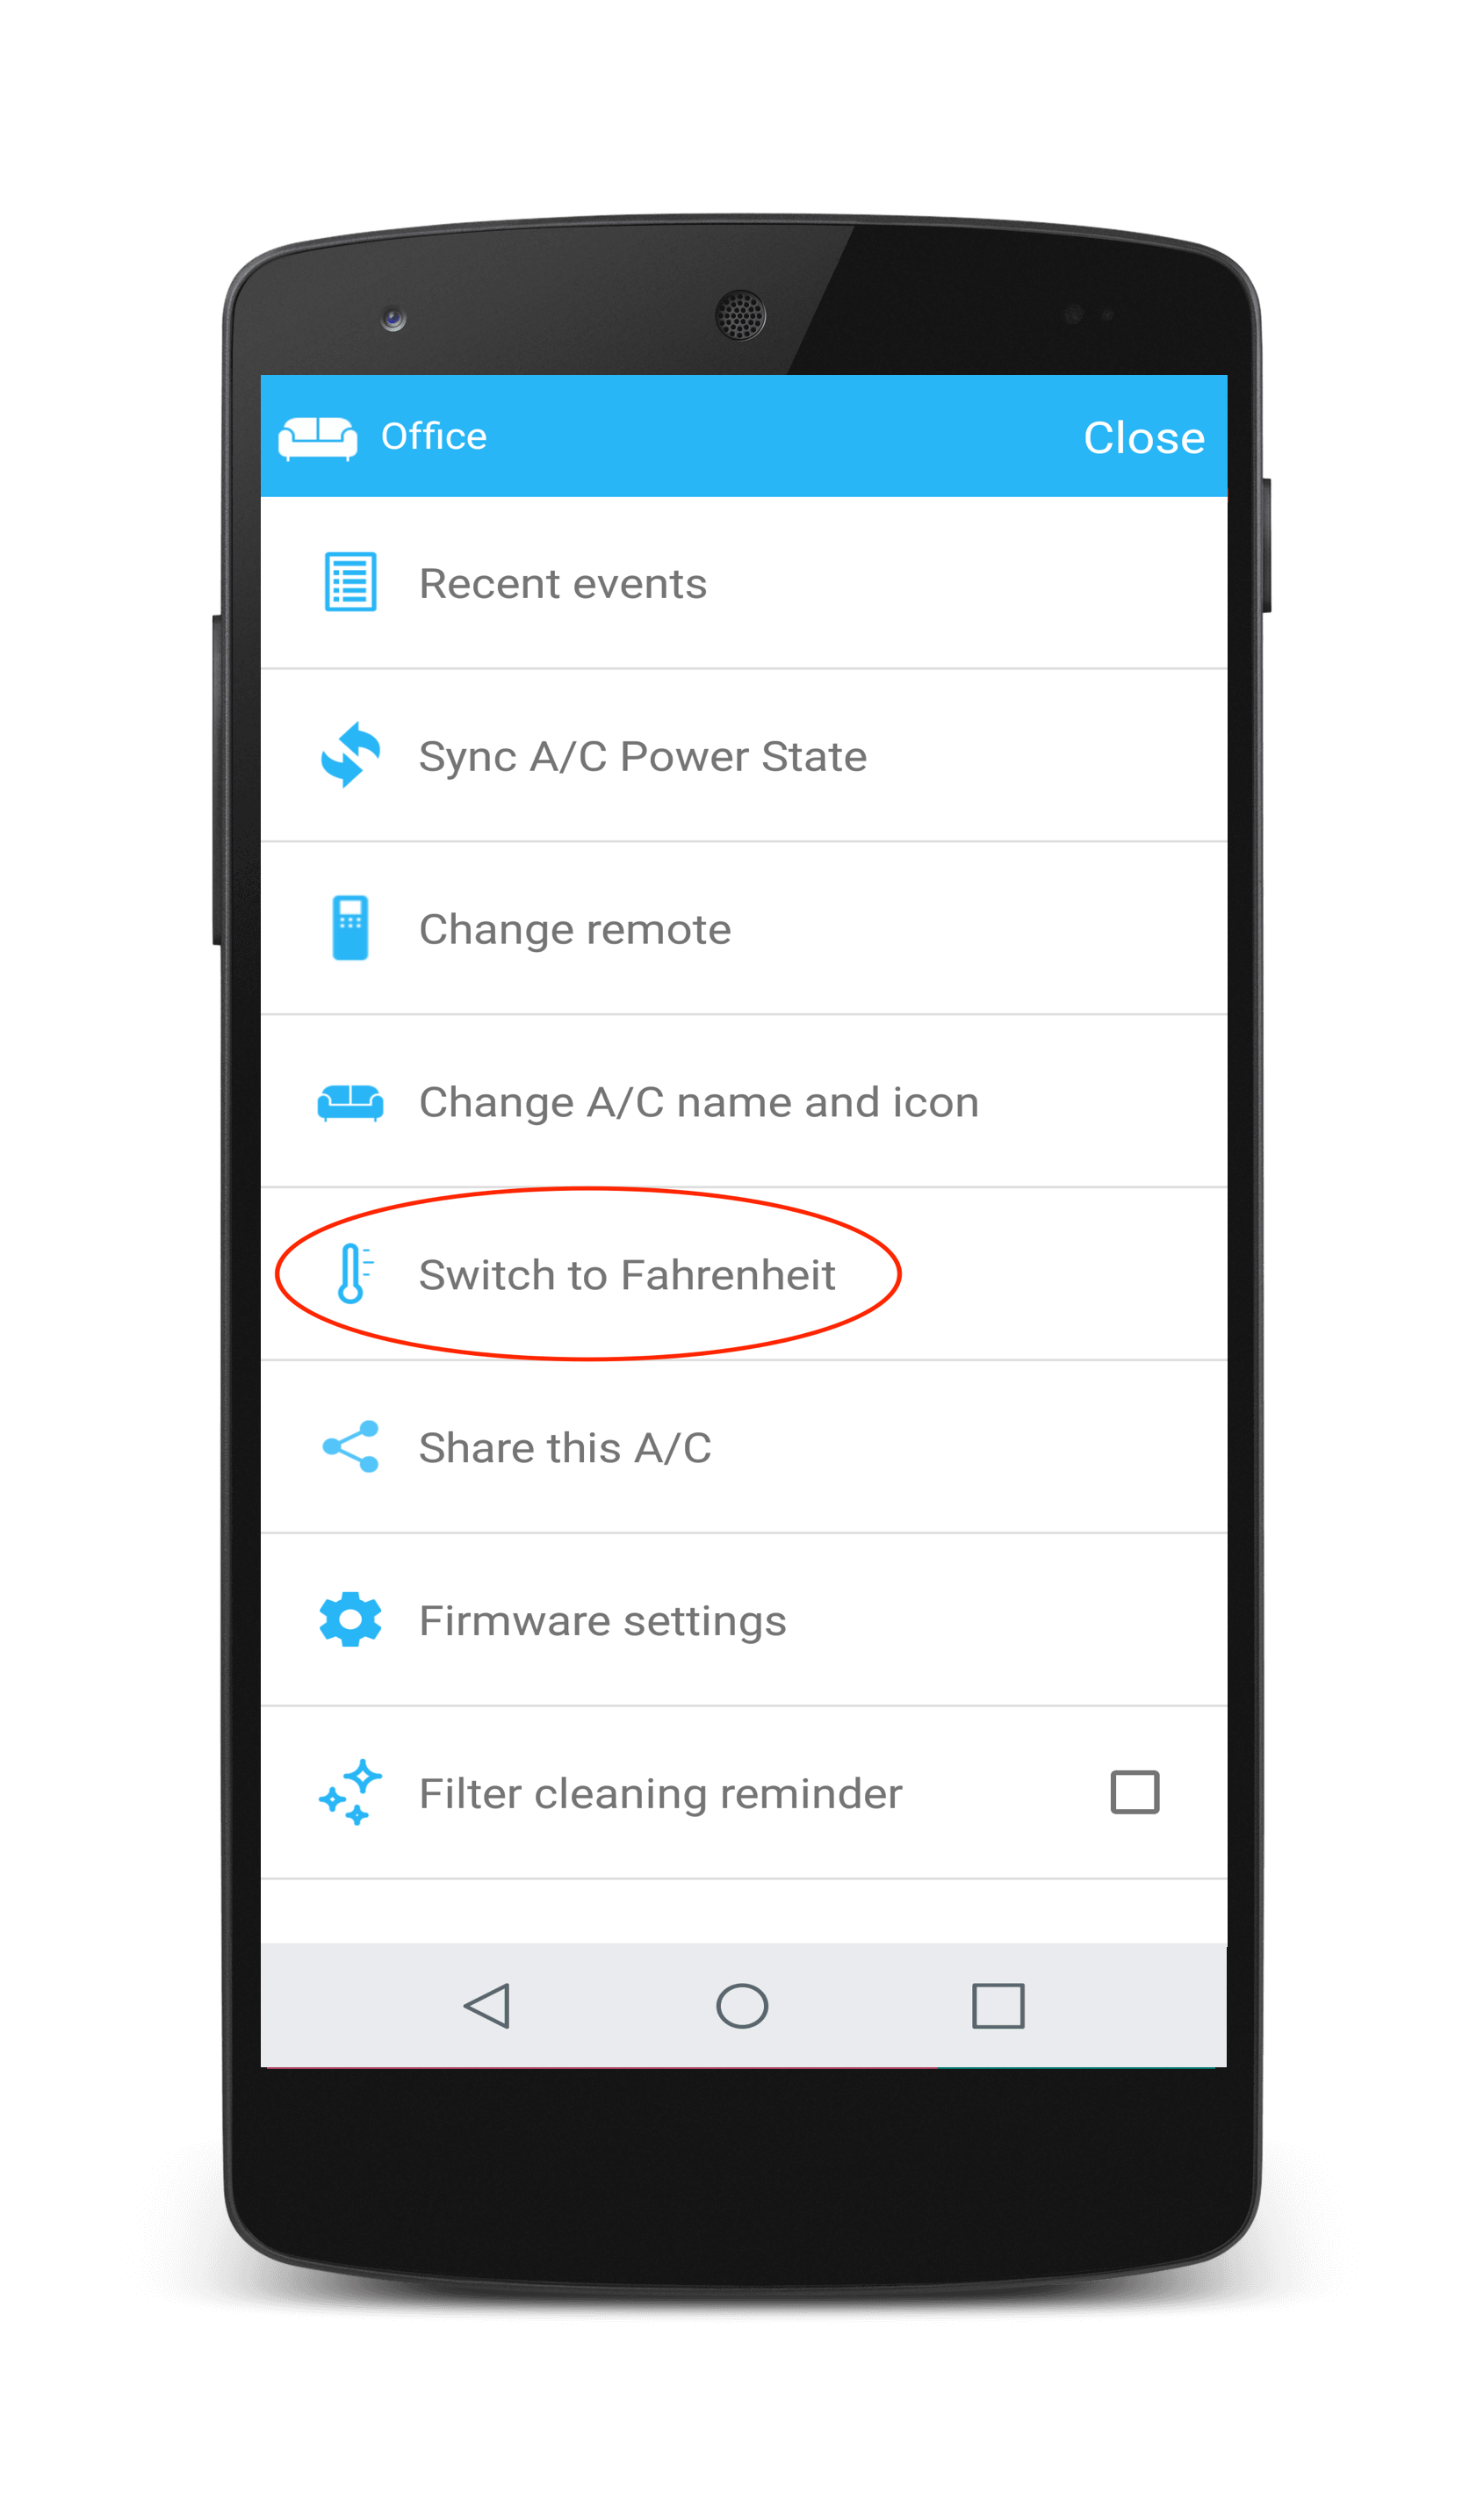Screen dimensions: 1484x2509
Task: Tap the Recent events list icon
Action: click(x=350, y=582)
